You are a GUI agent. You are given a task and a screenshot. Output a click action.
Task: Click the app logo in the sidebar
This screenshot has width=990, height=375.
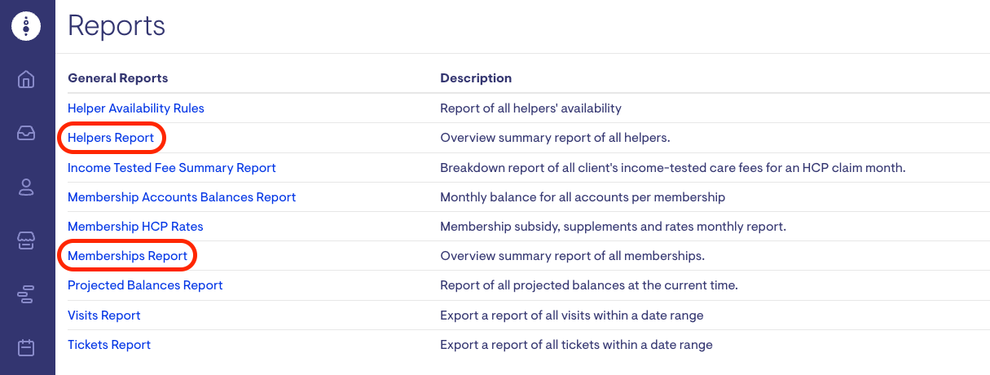pyautogui.click(x=26, y=26)
